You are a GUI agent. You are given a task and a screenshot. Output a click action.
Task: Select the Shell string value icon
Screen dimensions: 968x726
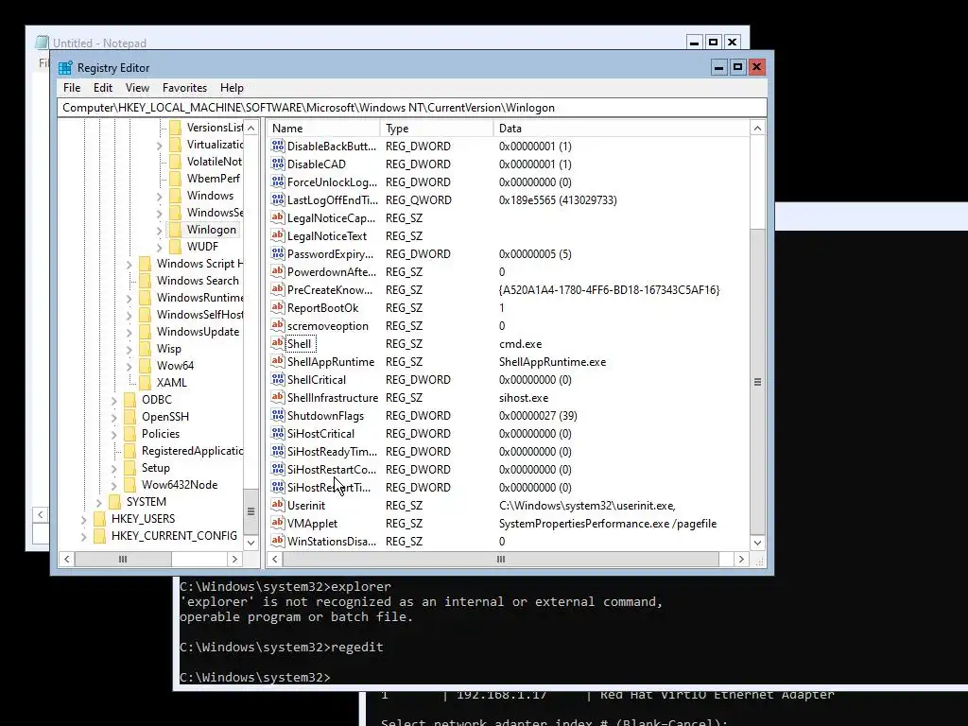[278, 343]
